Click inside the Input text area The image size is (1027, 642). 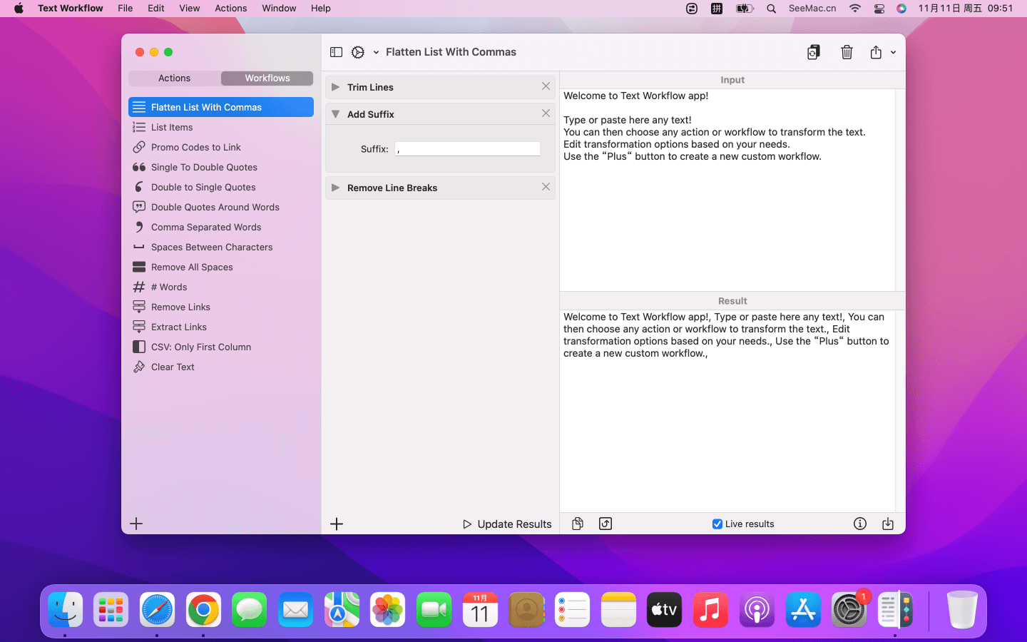coord(727,189)
